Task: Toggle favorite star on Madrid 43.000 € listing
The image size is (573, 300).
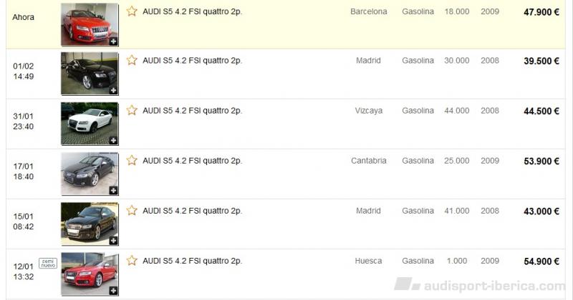Action: [x=132, y=210]
